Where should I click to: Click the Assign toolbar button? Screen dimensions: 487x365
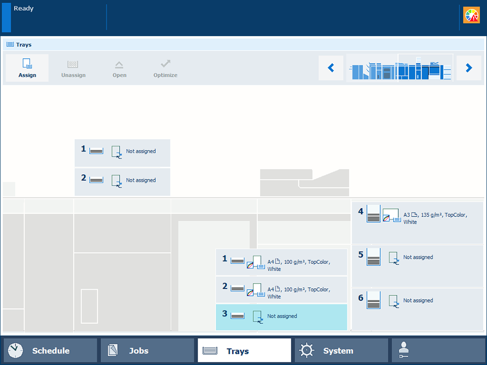click(x=27, y=68)
